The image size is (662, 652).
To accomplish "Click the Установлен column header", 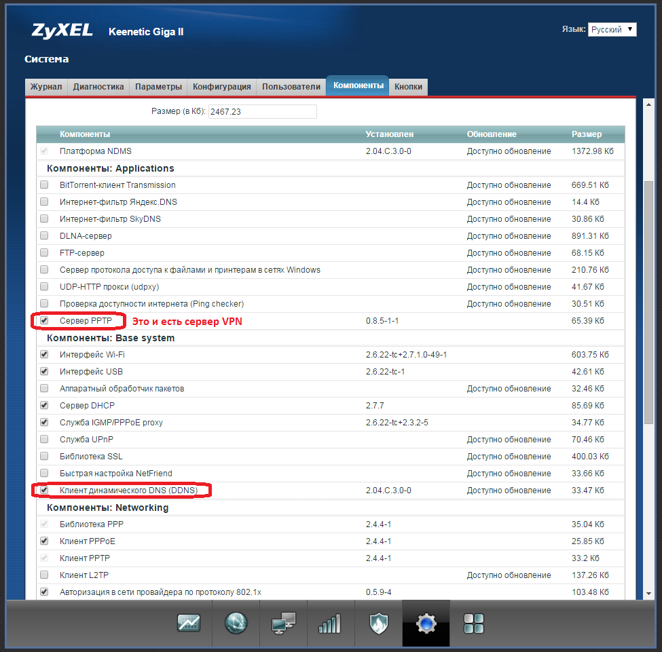I will coord(389,134).
